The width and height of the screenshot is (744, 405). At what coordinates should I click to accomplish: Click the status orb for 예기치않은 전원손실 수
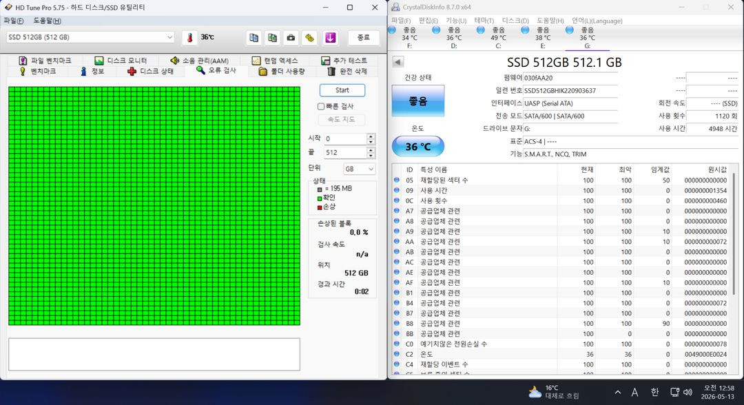tap(397, 344)
